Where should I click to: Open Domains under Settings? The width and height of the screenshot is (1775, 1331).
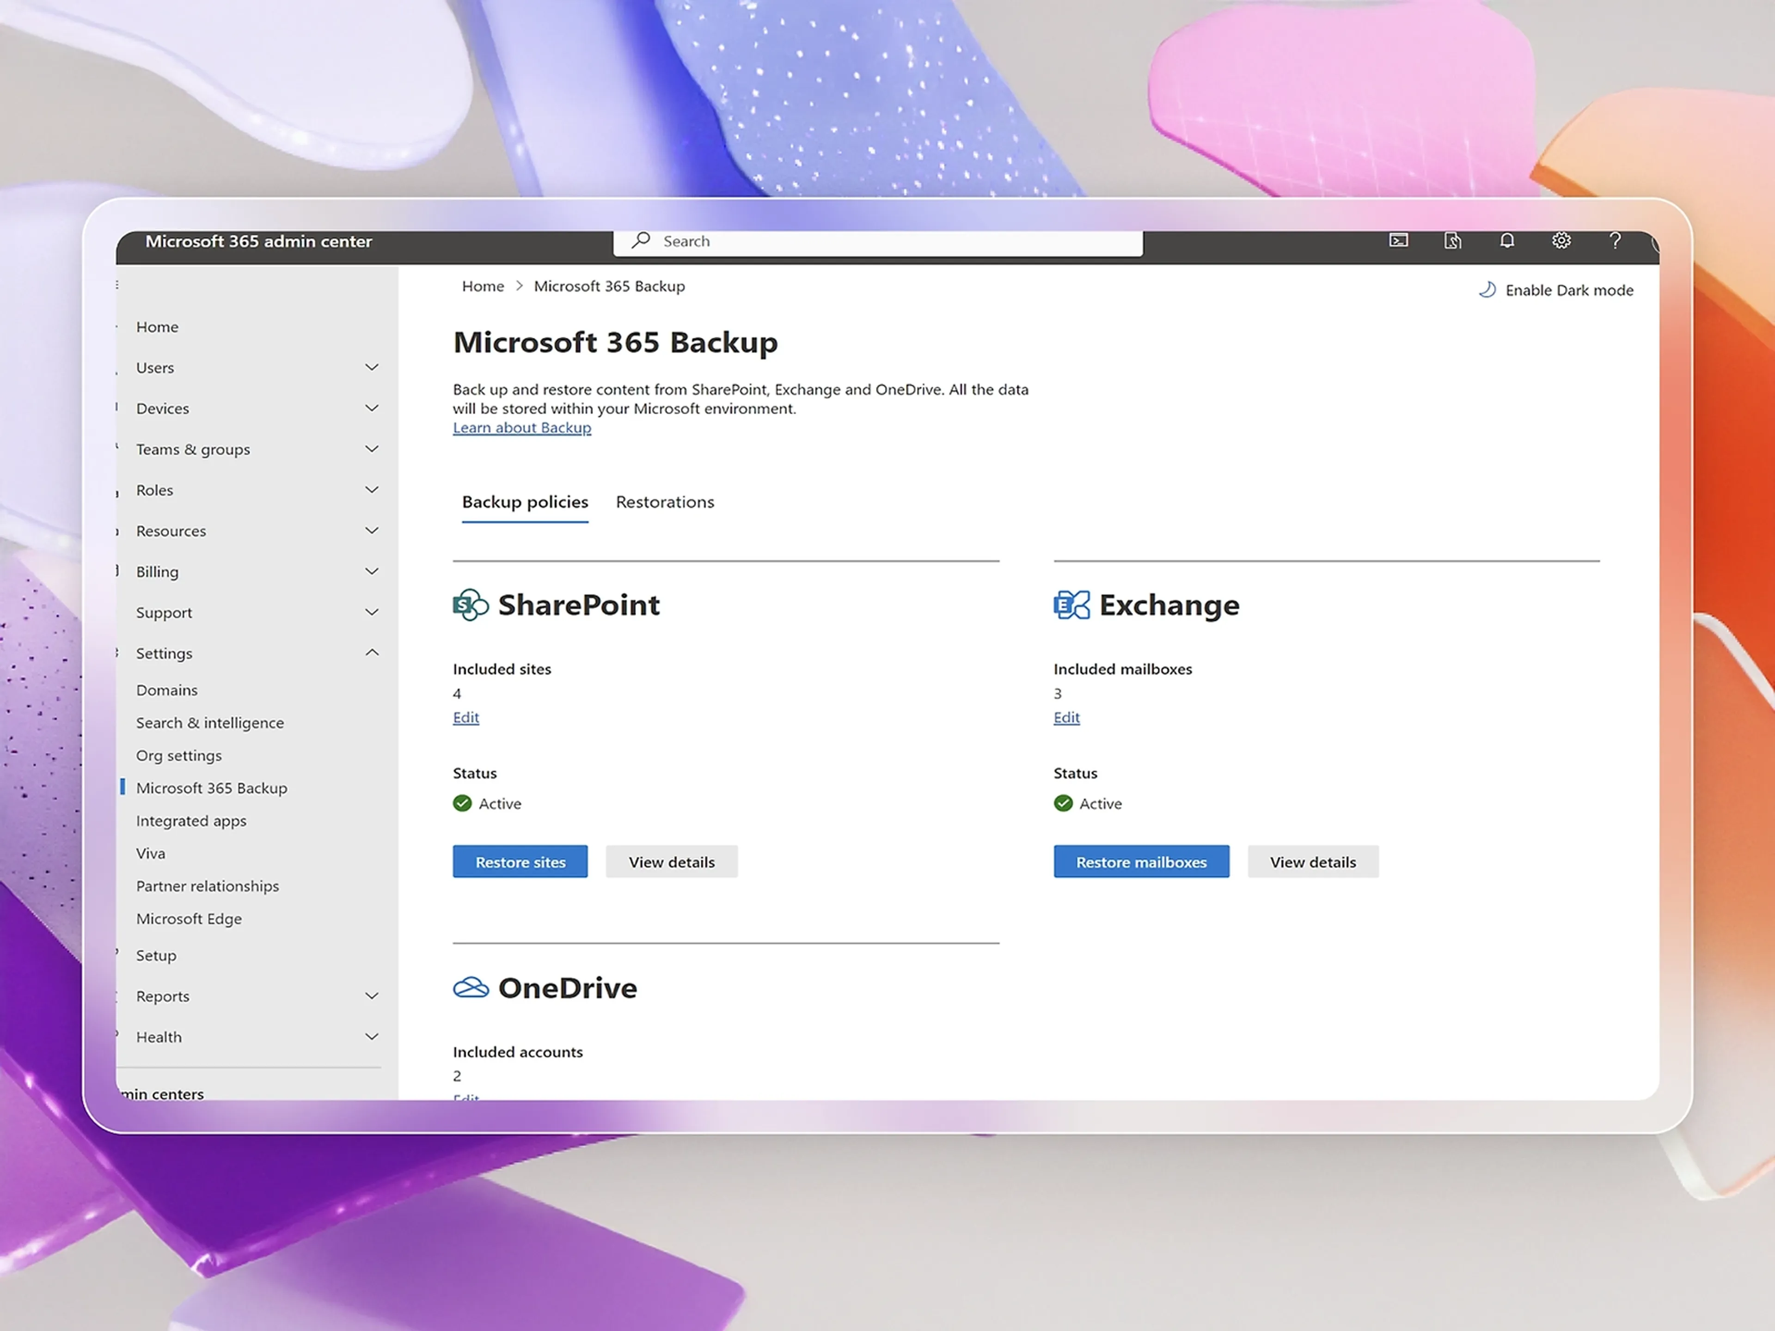click(167, 690)
